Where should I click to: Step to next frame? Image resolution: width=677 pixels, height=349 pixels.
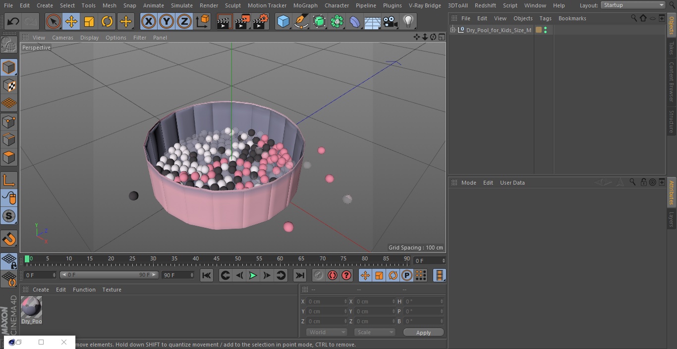[x=267, y=275]
